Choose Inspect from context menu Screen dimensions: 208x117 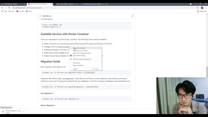coord(85,69)
